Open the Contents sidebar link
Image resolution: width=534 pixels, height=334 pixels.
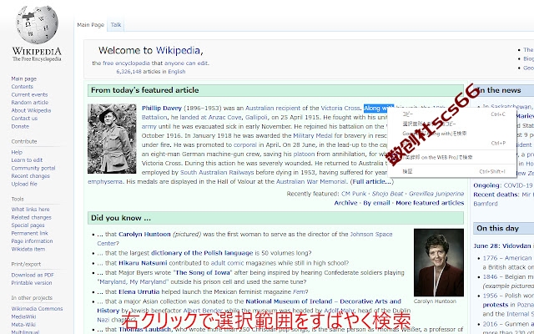tap(23, 87)
